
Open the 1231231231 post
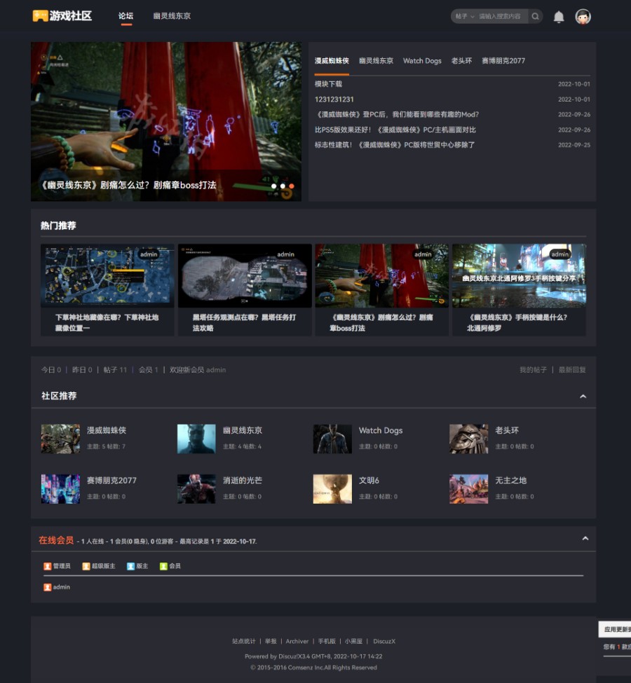(x=334, y=99)
